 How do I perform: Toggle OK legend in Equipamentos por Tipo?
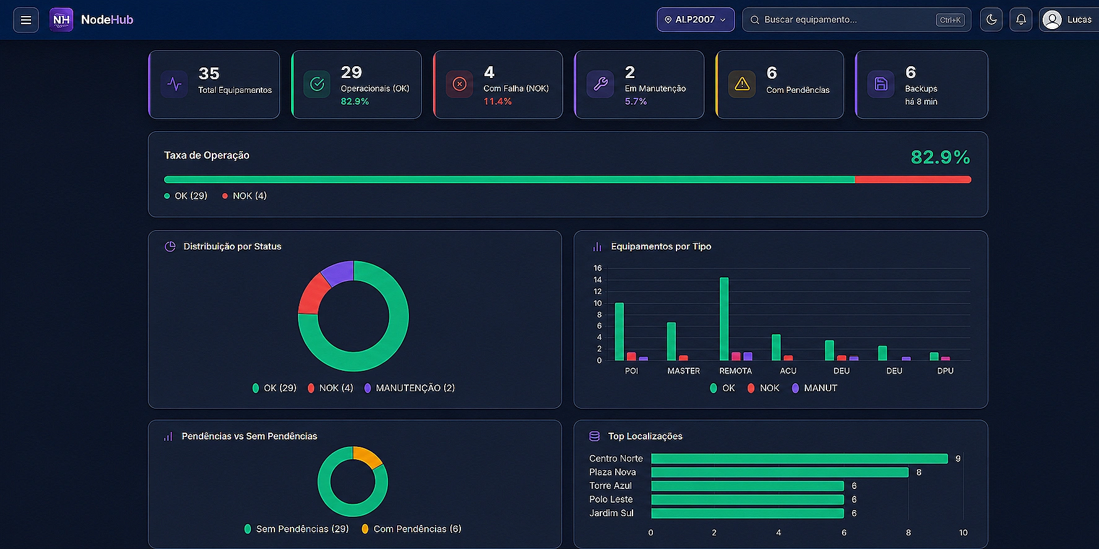tap(722, 388)
